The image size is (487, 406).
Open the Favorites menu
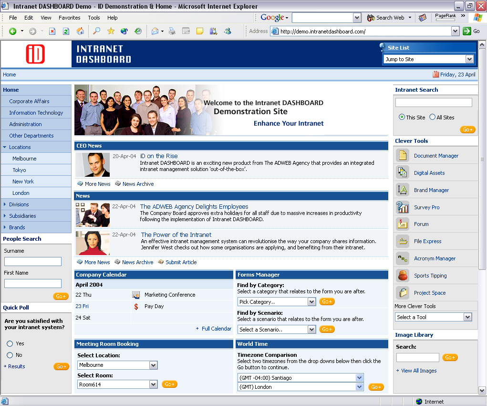click(x=69, y=18)
